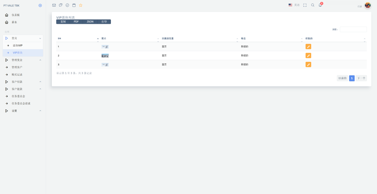This screenshot has width=377, height=194.
Task: Toggle the sidebar pin circle near PT VALE TBK
Action: click(40, 5)
